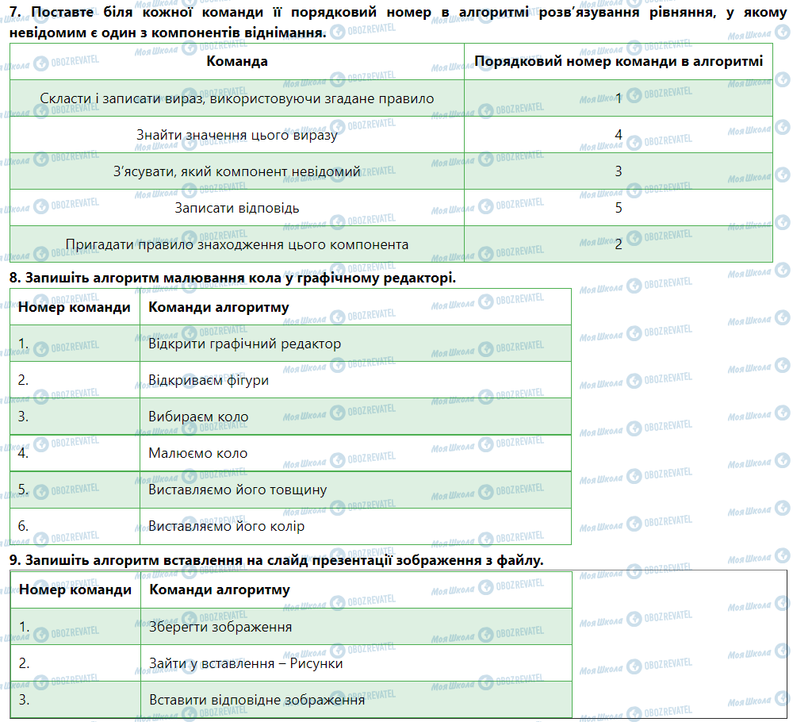Click the 'Порядковий номер команди в алгоритмі' header
793x722 pixels.
pos(618,61)
